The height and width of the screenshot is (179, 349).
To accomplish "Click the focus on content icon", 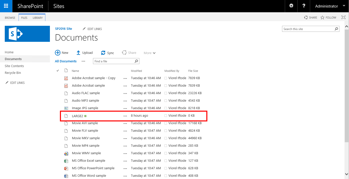I will (x=343, y=17).
